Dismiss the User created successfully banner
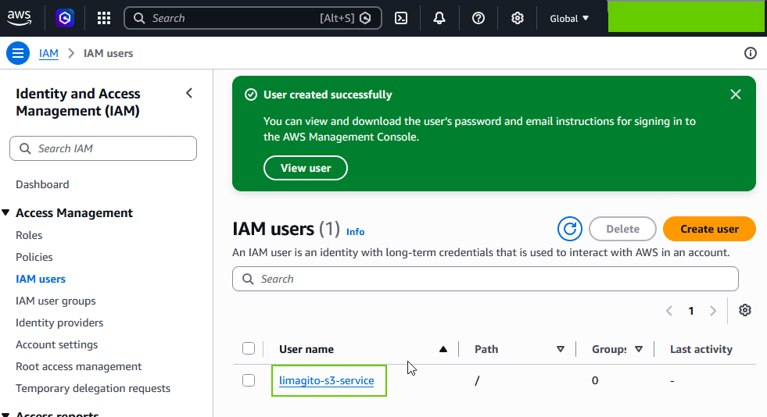The width and height of the screenshot is (767, 417). (736, 94)
